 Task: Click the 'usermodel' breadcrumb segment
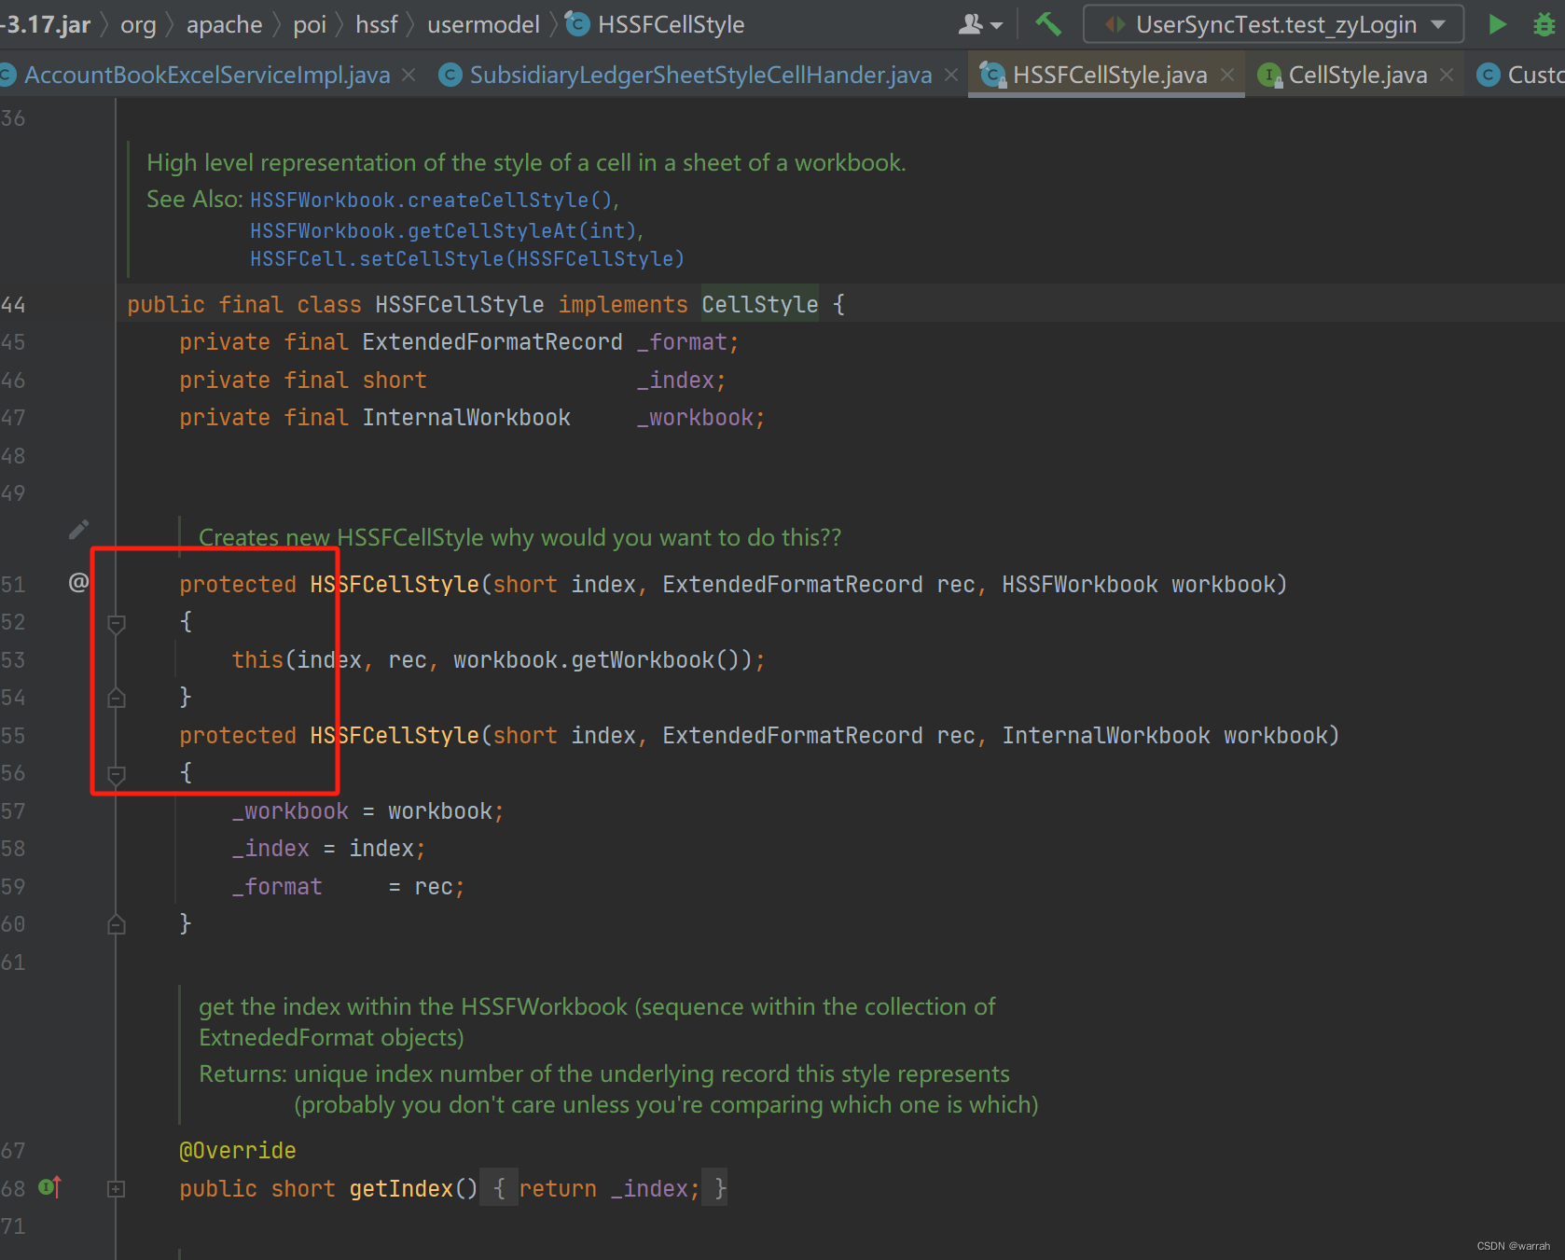[x=483, y=24]
